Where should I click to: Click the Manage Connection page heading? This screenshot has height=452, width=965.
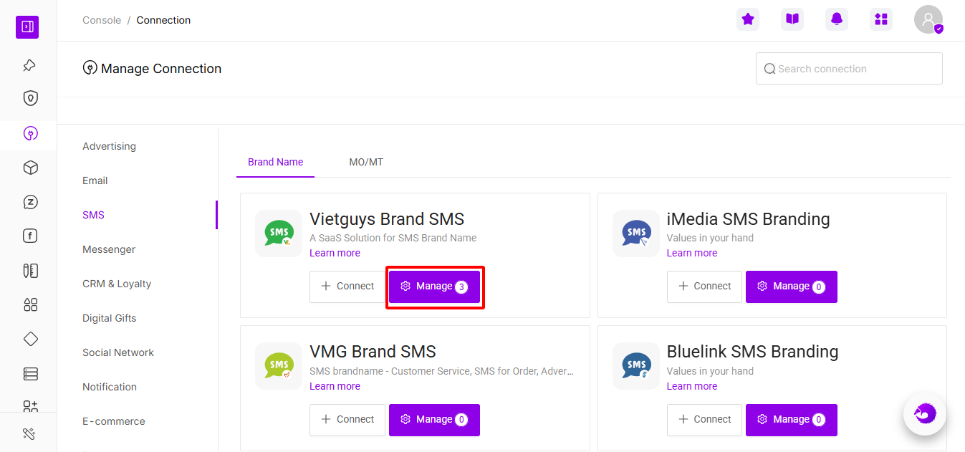(x=161, y=69)
